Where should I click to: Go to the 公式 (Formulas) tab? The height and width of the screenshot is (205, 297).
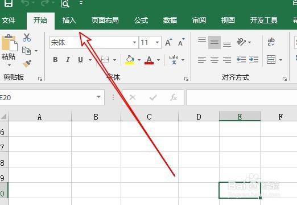point(141,20)
